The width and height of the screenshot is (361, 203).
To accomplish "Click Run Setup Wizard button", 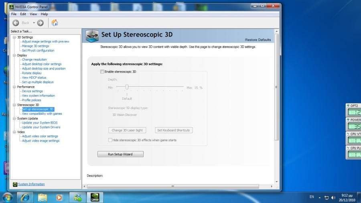I will 120,154.
